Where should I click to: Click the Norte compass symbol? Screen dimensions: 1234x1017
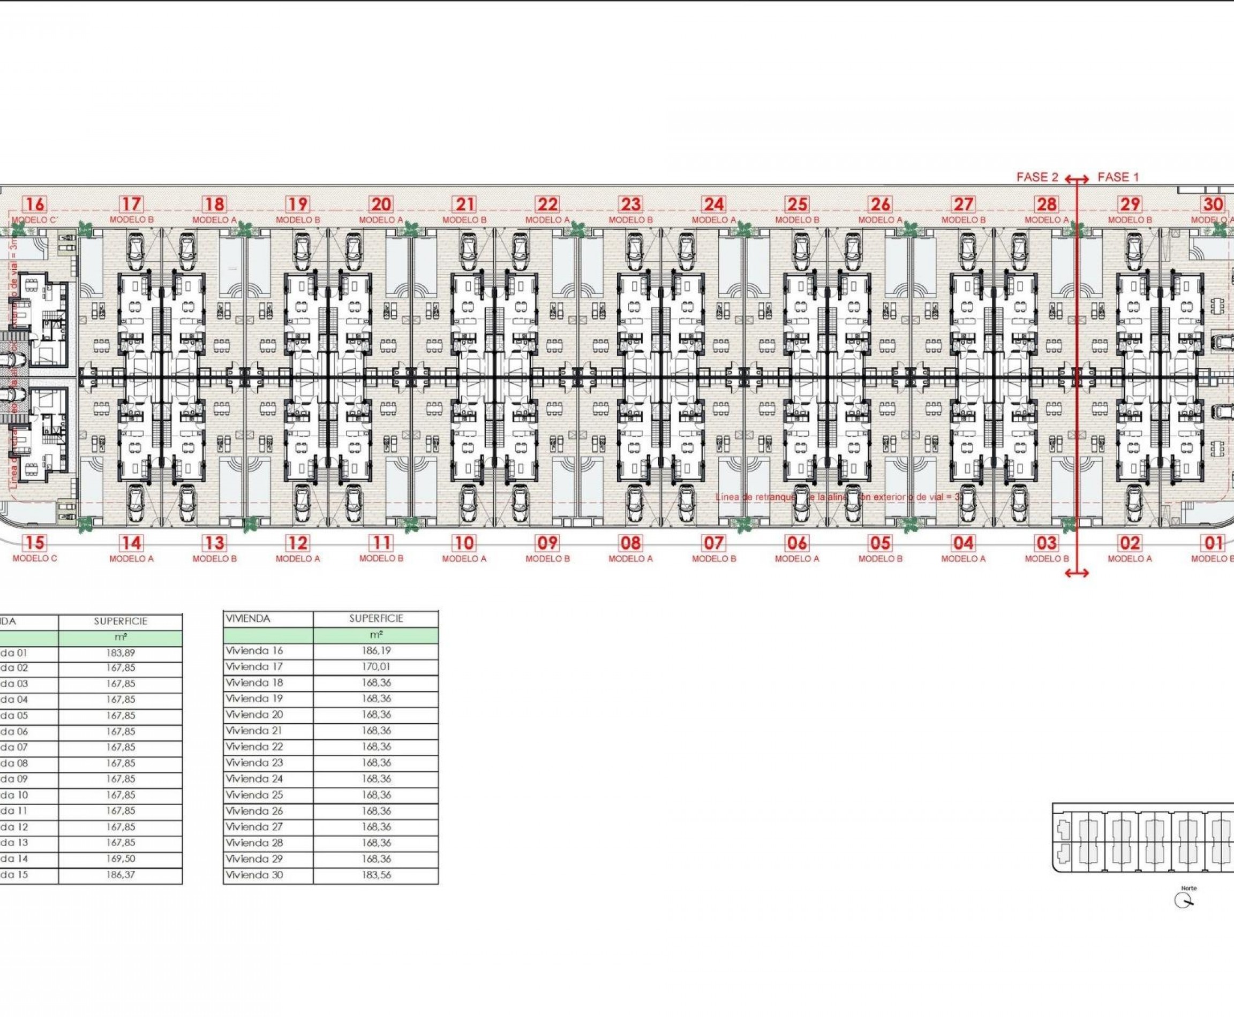1184,901
